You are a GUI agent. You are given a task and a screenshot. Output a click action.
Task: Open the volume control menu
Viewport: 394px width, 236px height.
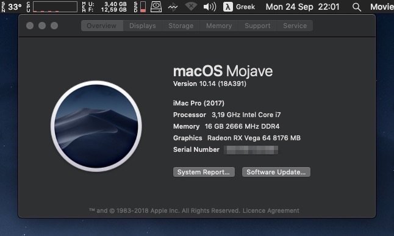pos(210,7)
